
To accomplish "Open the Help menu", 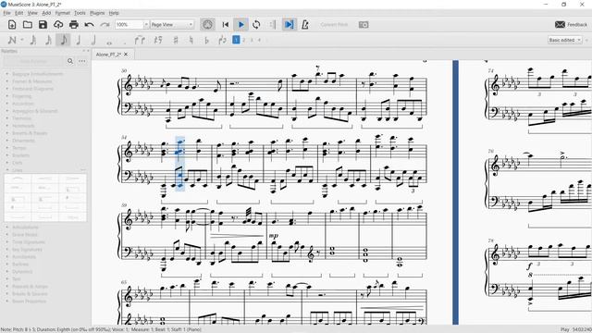I will (x=114, y=13).
